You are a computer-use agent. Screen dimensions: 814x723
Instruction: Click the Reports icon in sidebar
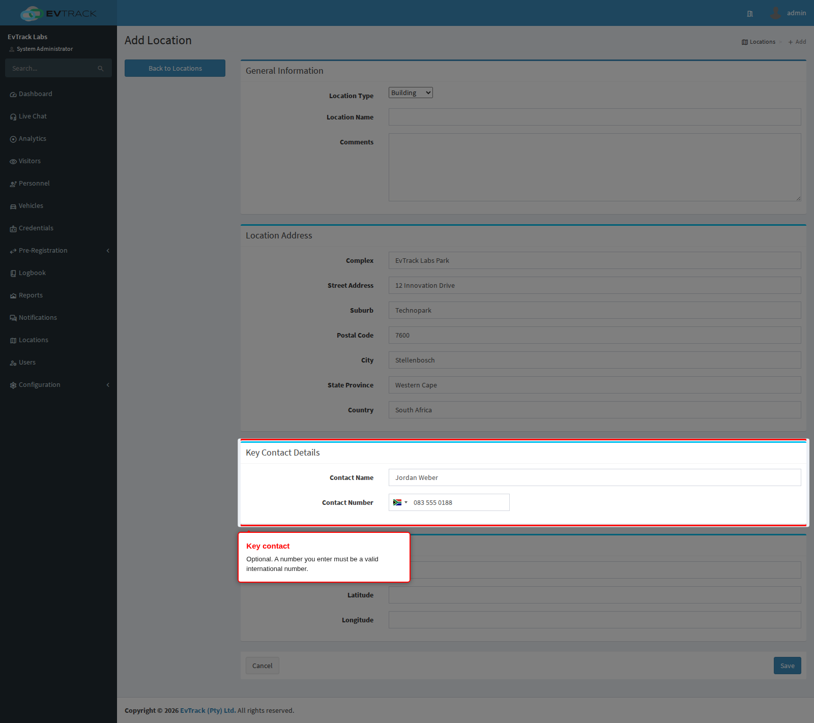(13, 296)
